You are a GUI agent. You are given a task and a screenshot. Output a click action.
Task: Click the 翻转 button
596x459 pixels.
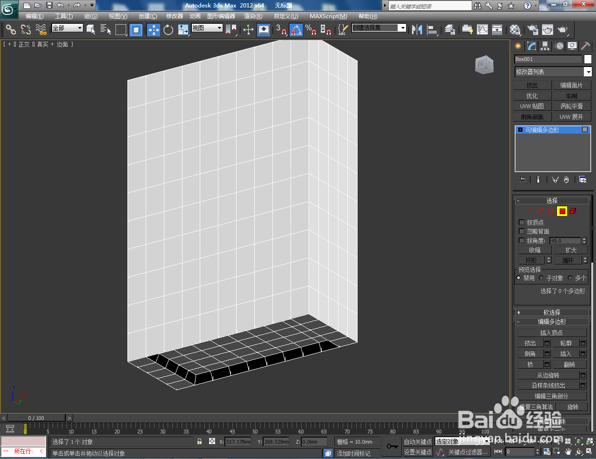[x=570, y=364]
